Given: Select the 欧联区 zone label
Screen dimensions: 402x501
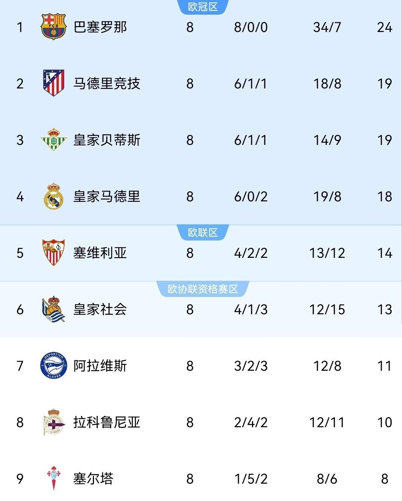Looking at the screenshot, I should (x=203, y=233).
